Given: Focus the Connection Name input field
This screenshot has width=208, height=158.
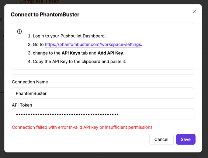Looking at the screenshot, I should (x=103, y=93).
